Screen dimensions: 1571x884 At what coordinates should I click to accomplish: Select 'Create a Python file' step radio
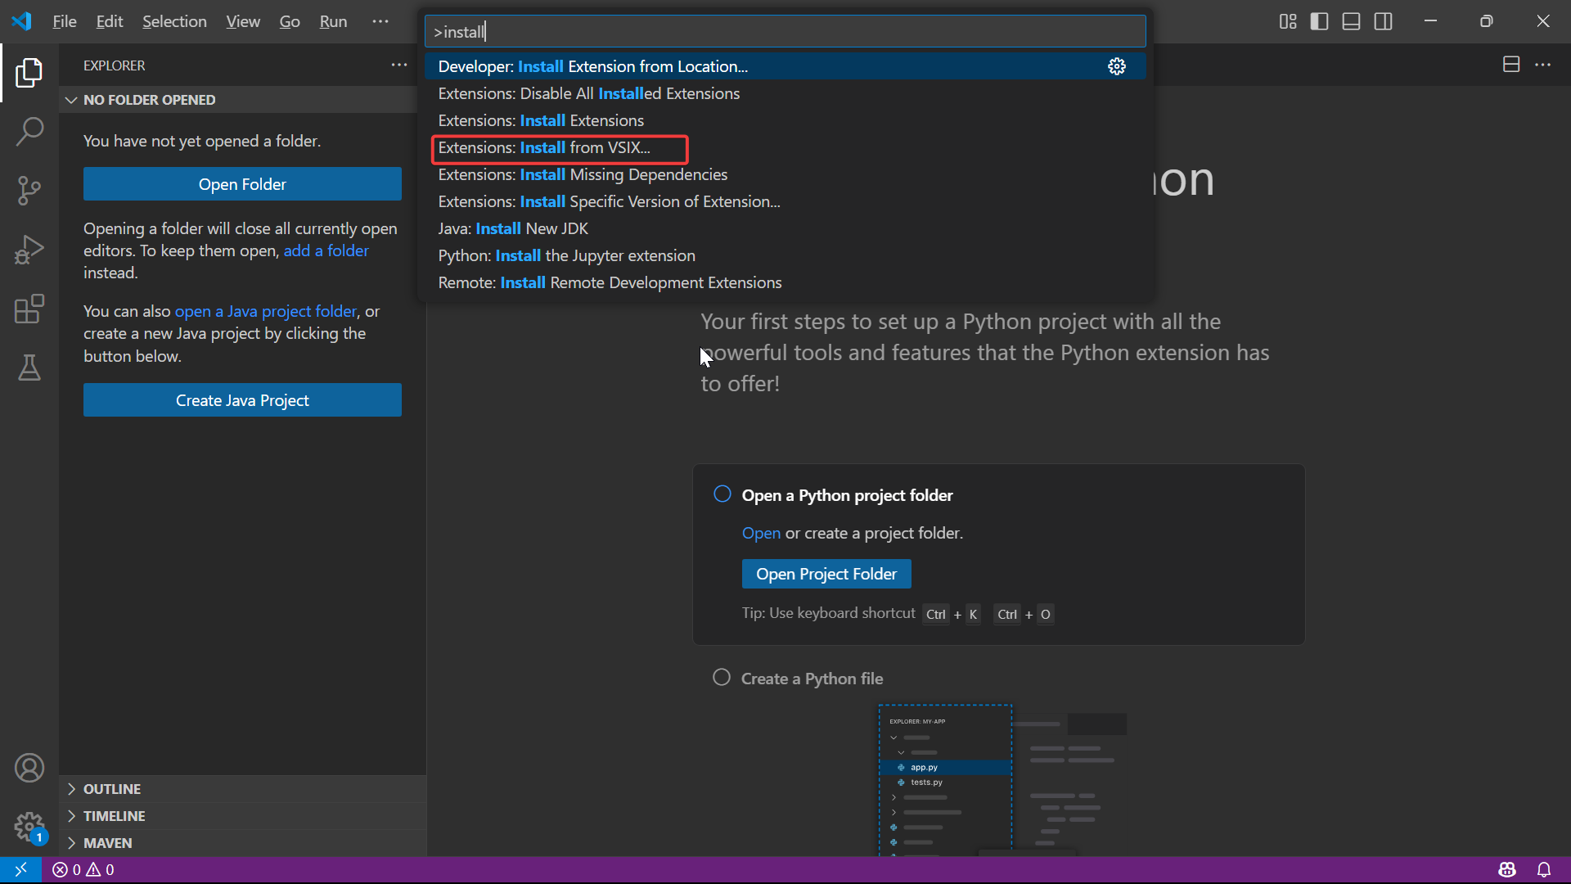pos(721,677)
